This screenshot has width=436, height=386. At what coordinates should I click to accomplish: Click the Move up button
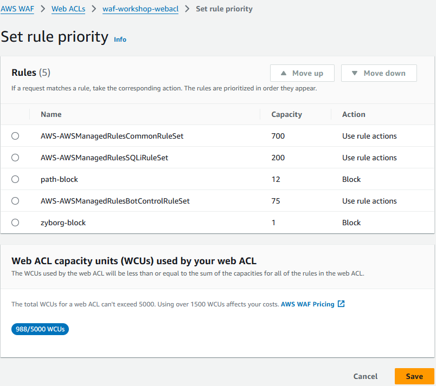(x=302, y=73)
